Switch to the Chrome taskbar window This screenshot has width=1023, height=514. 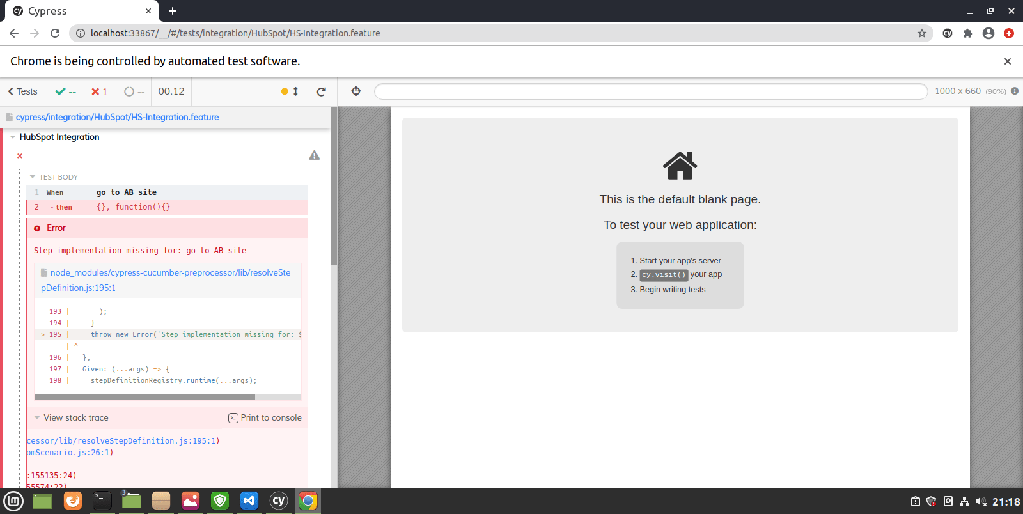point(308,501)
